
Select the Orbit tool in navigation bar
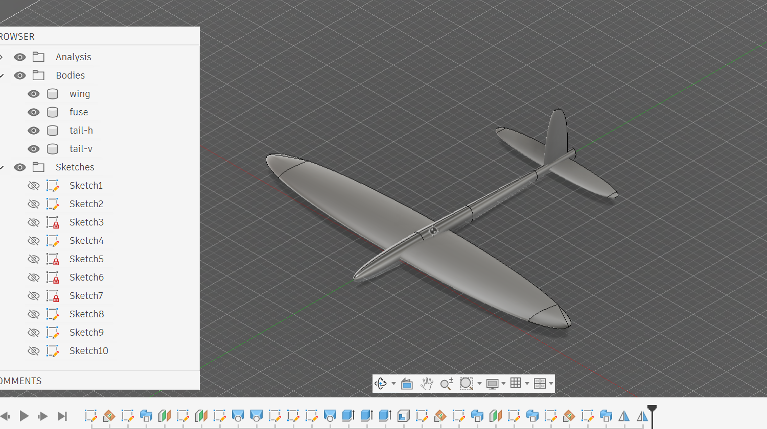[x=381, y=384]
